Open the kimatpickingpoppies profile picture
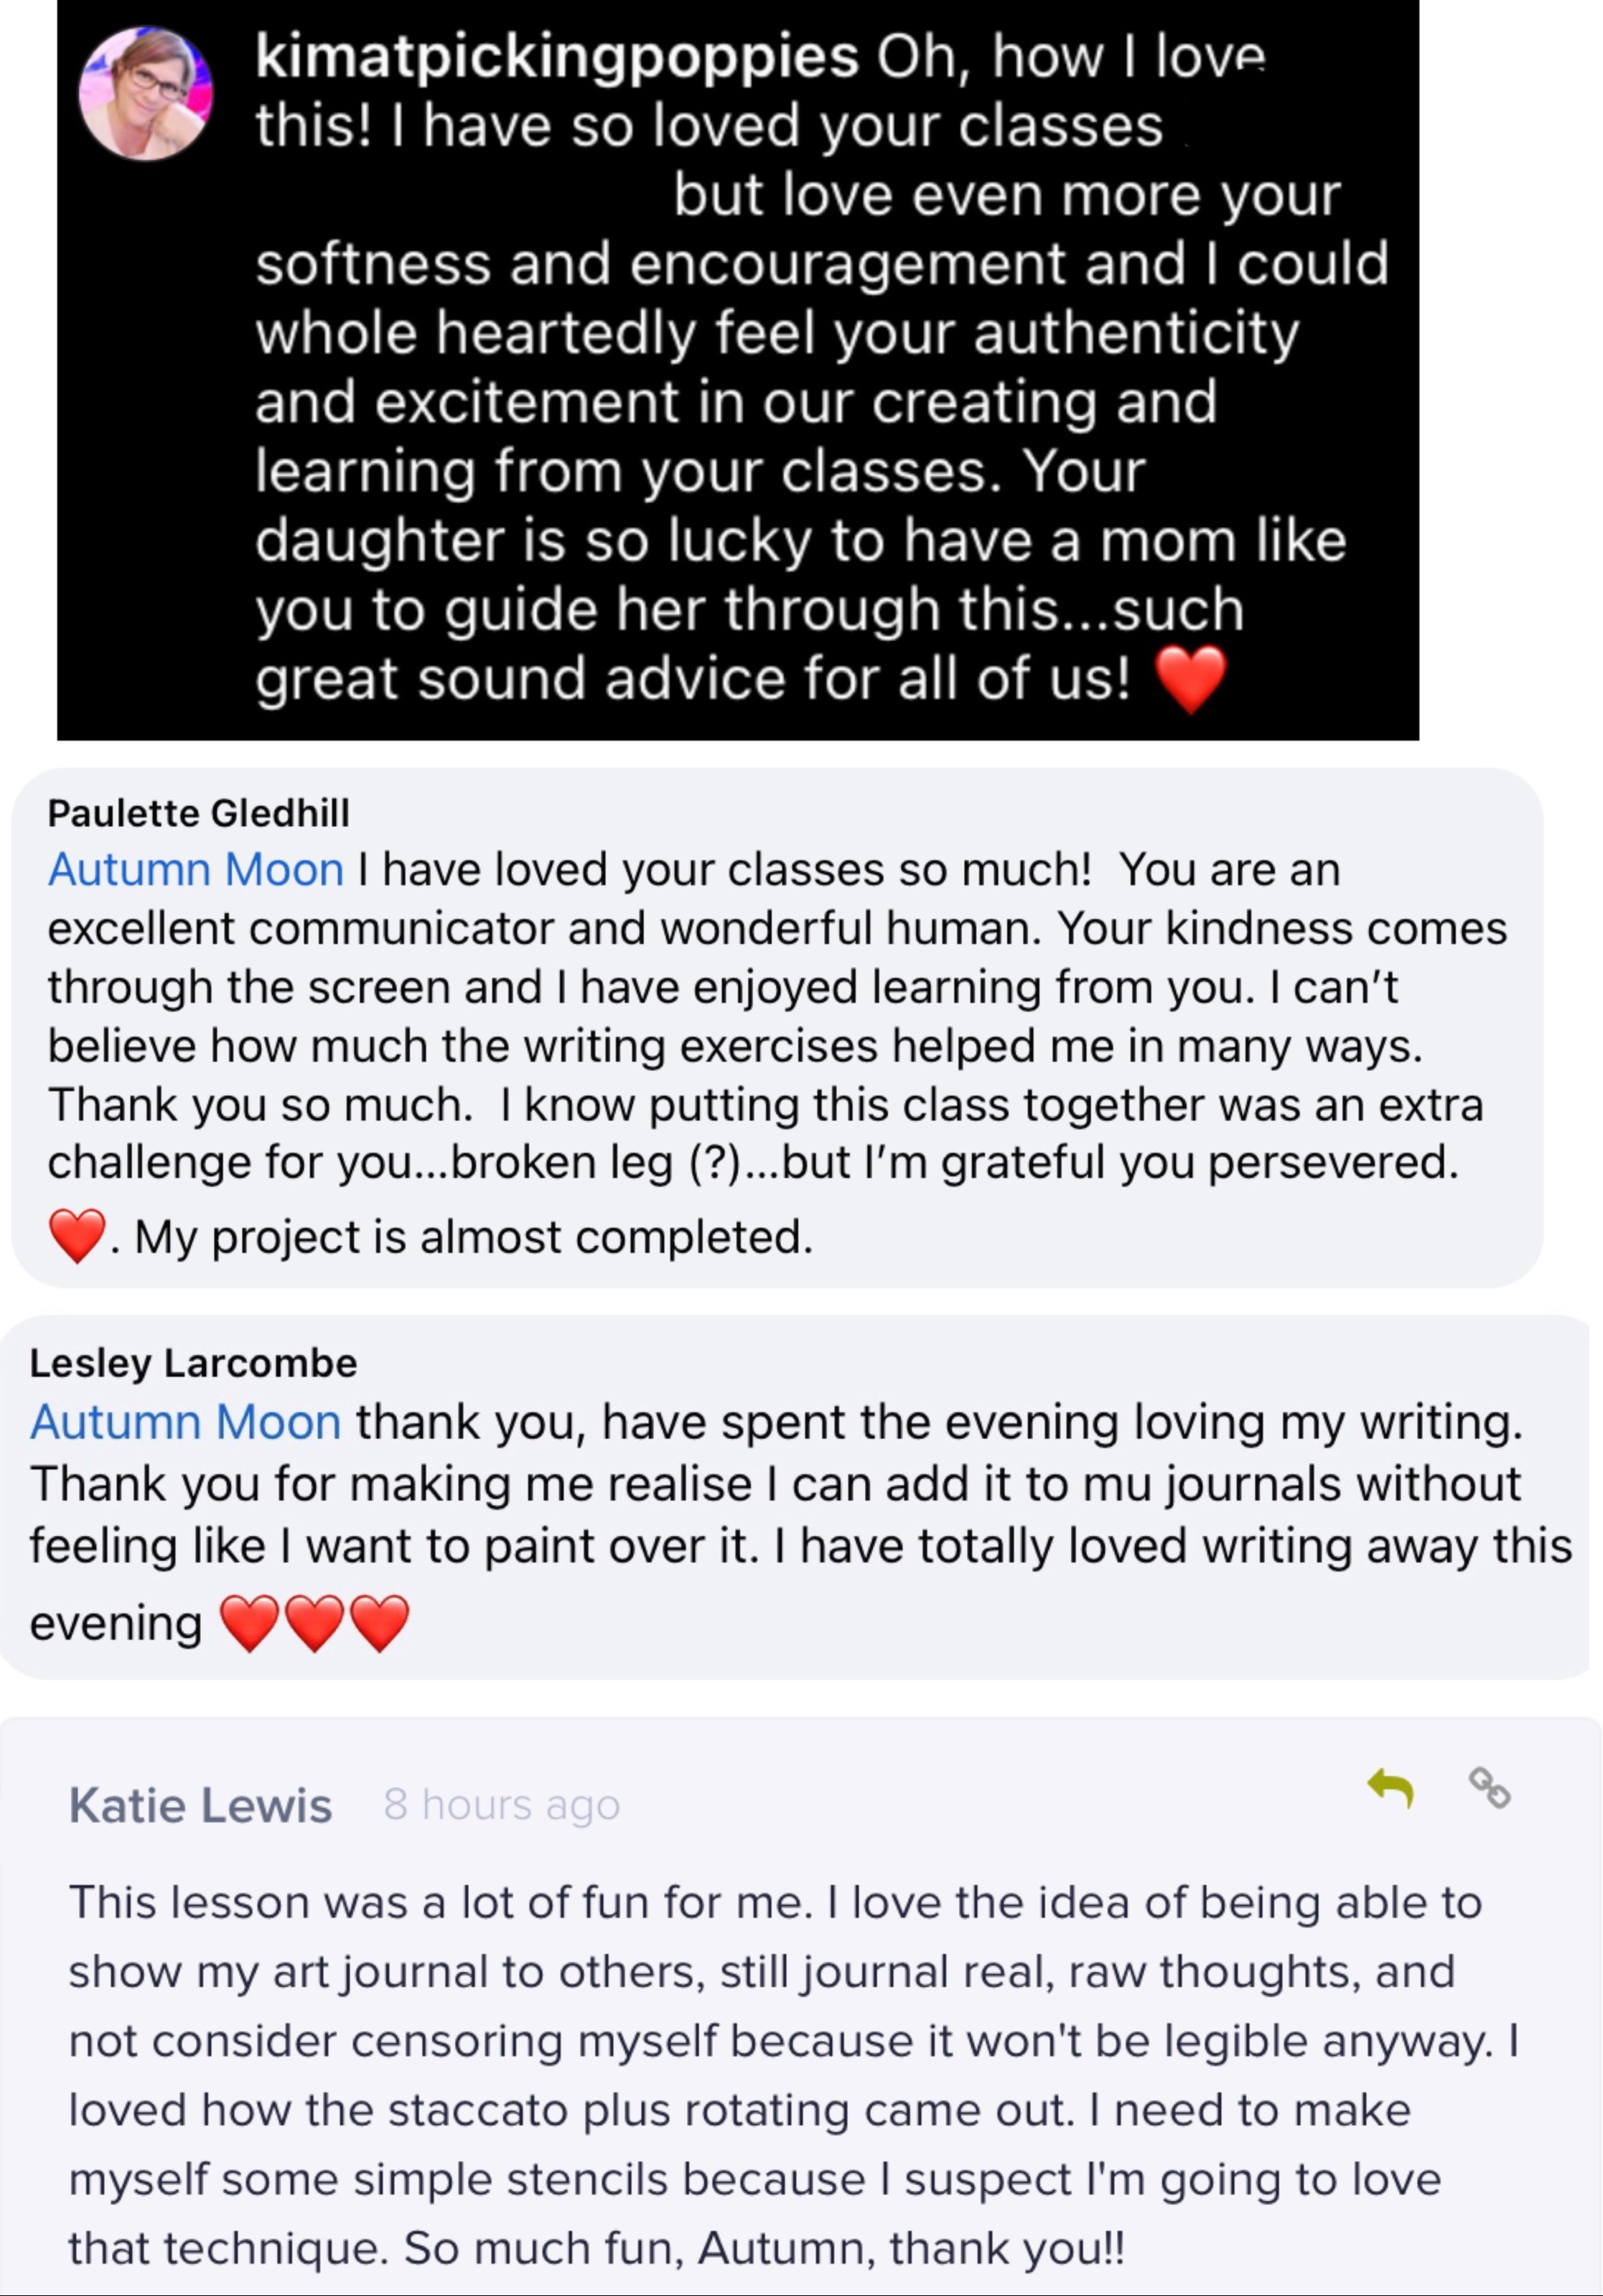 click(x=146, y=93)
